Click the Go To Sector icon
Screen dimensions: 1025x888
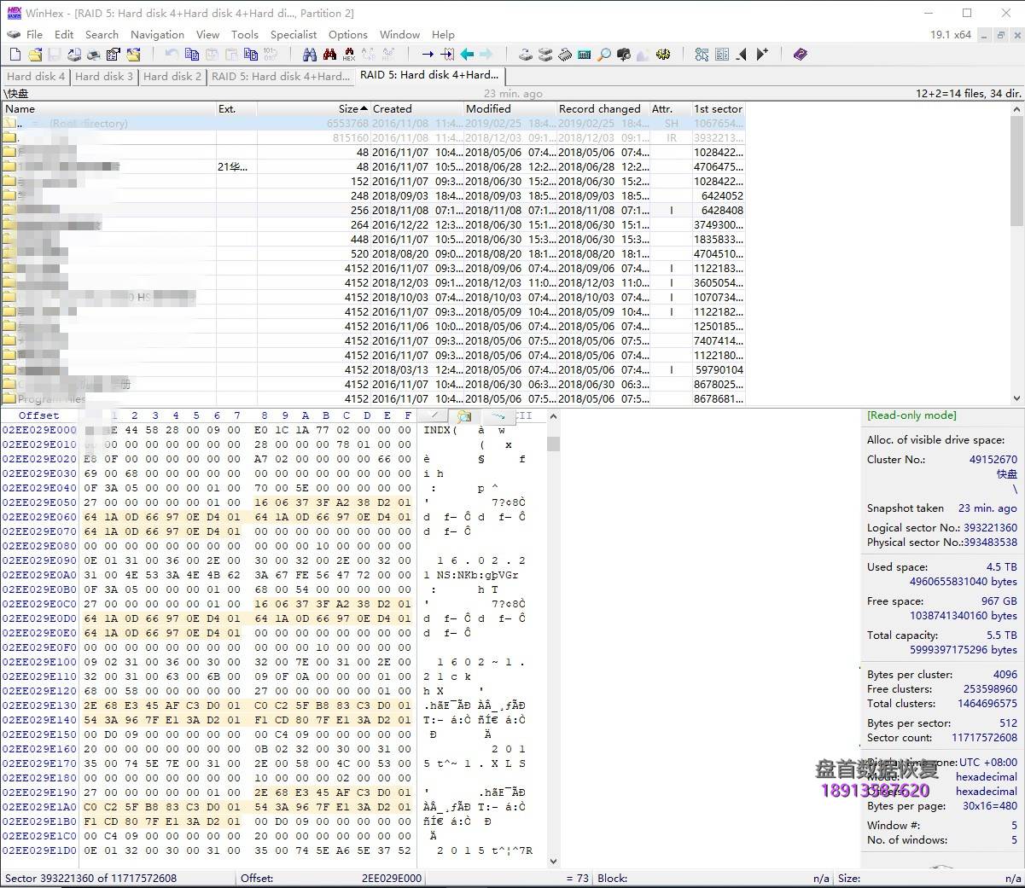[x=447, y=55]
